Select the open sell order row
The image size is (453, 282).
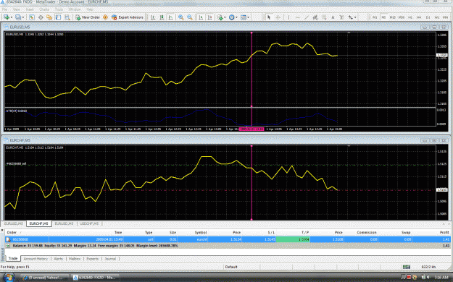coord(228,239)
